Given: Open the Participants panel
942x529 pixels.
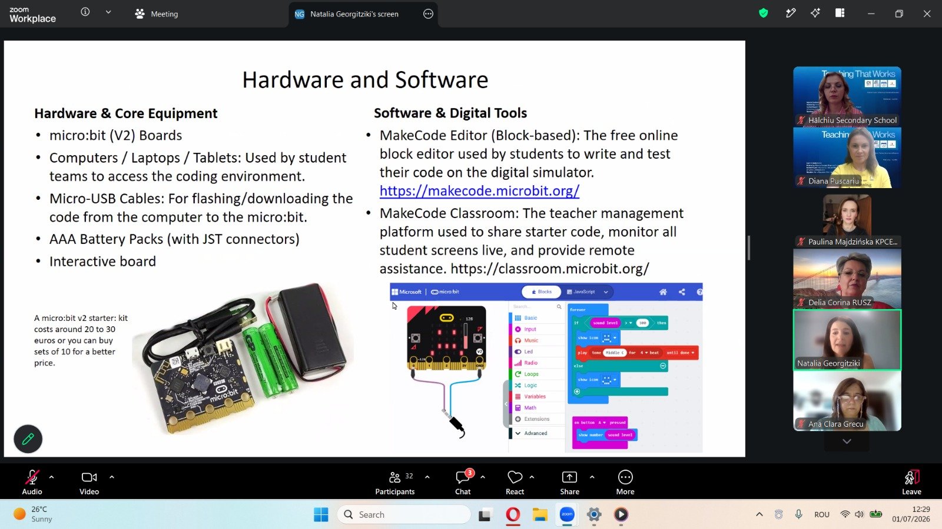Looking at the screenshot, I should 395,483.
